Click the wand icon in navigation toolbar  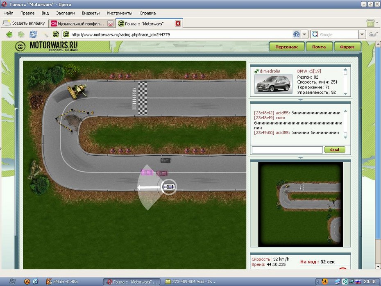point(45,34)
